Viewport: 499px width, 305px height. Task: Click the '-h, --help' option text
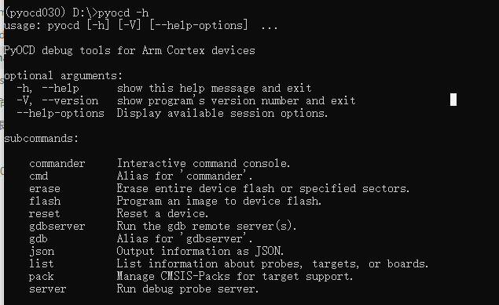click(x=48, y=88)
